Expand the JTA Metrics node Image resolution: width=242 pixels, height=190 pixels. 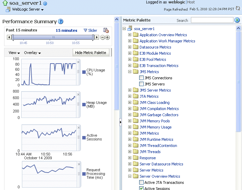pos(130,96)
